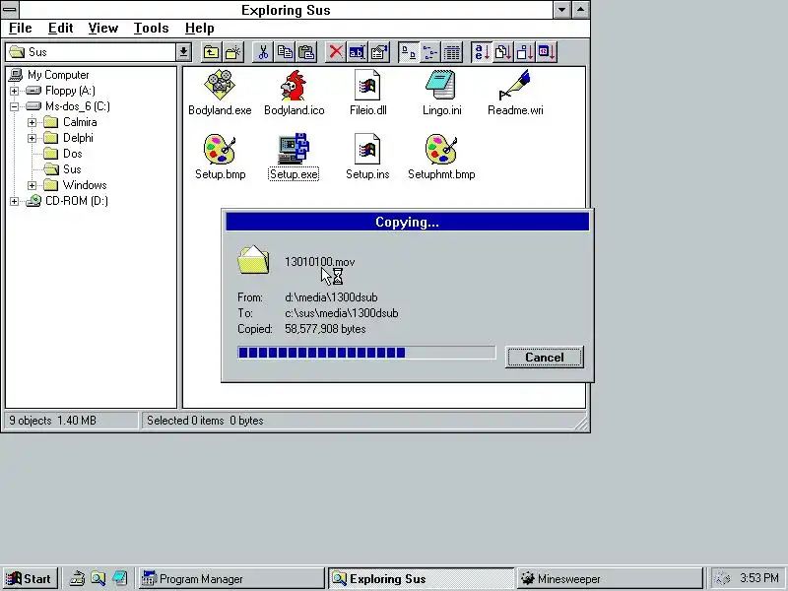Image resolution: width=788 pixels, height=591 pixels.
Task: Click the copy progress bar
Action: pos(366,353)
